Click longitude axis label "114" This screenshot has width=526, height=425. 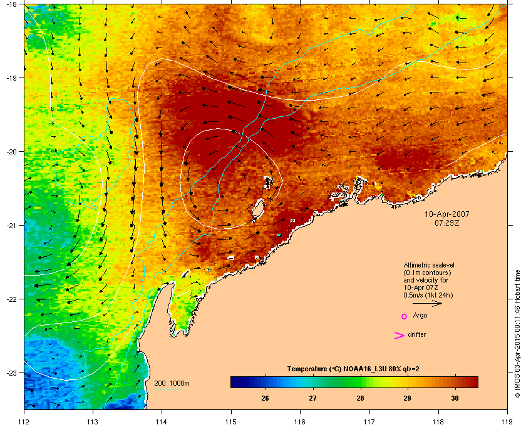[162, 421]
